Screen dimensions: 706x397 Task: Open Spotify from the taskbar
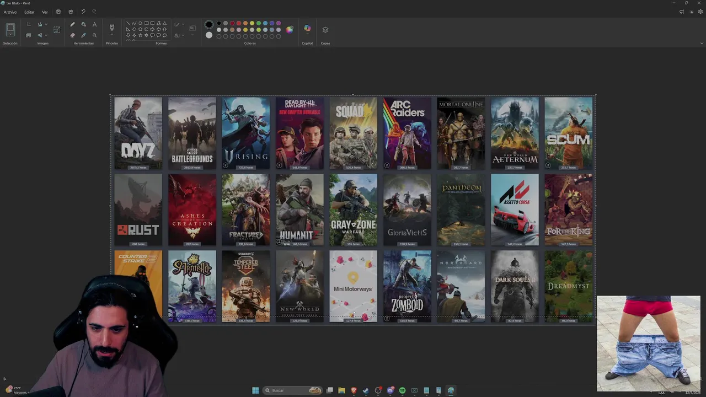pyautogui.click(x=402, y=390)
